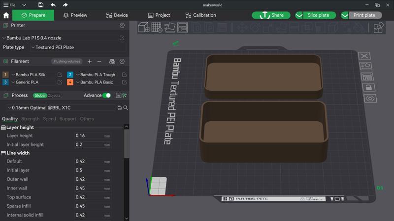Open the Home screen icon
The width and height of the screenshot is (394, 221).
coord(6,15)
